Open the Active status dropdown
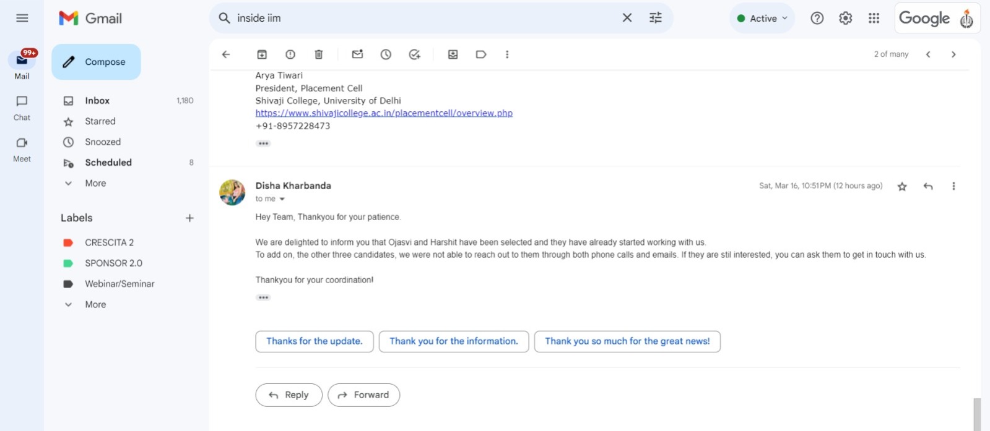The image size is (990, 431). tap(762, 19)
